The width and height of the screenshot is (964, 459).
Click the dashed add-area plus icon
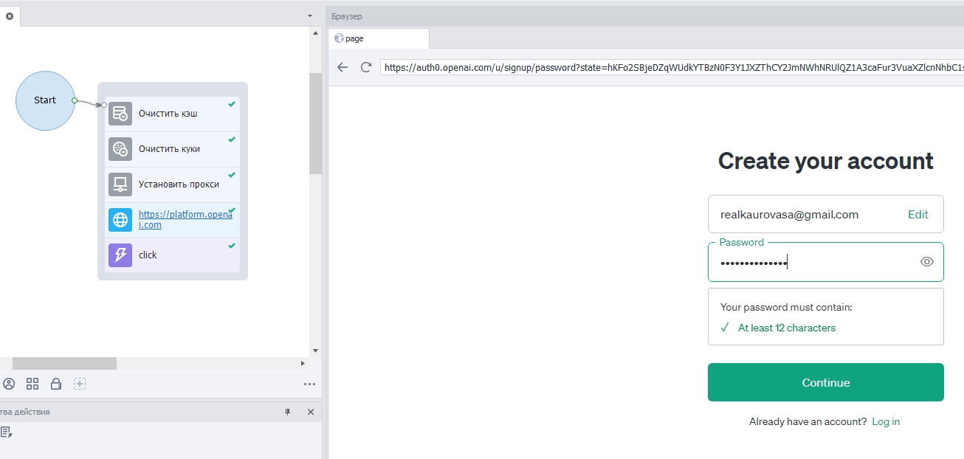(80, 384)
